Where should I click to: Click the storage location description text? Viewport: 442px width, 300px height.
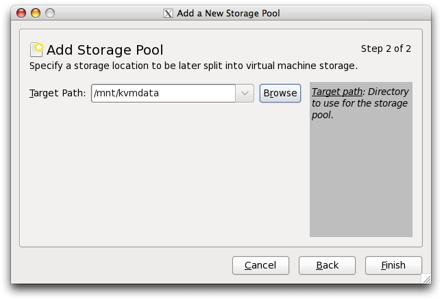[193, 66]
